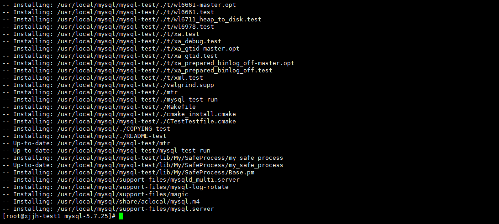The height and width of the screenshot is (224, 499).
Task: Click the mysql-log-rotate line
Action: click(116, 187)
